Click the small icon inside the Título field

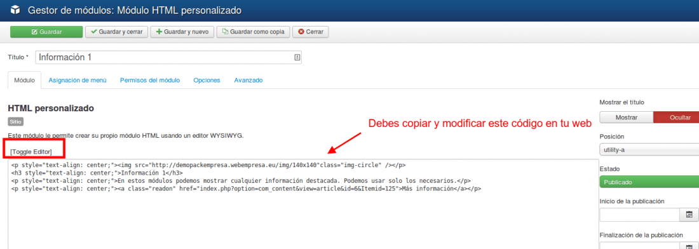[297, 57]
